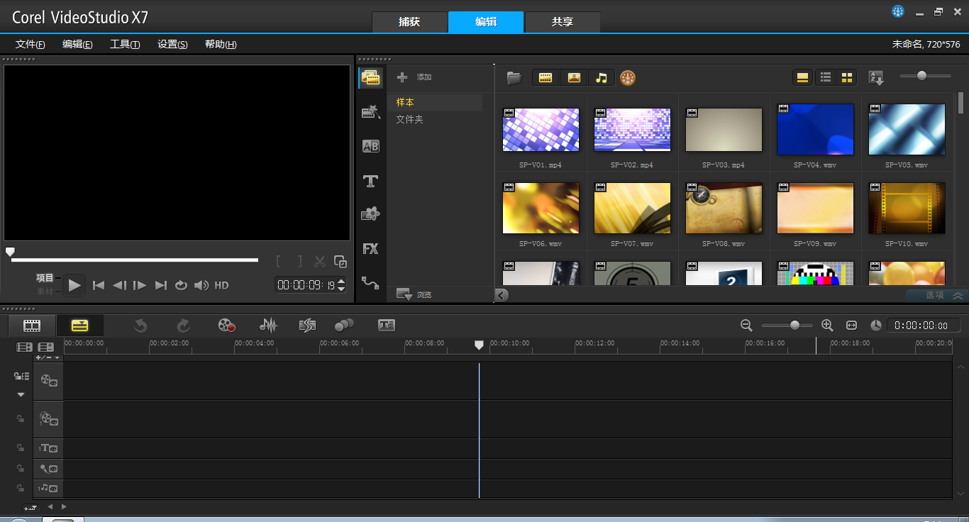
Task: Open the audio library disc icon
Action: [628, 78]
